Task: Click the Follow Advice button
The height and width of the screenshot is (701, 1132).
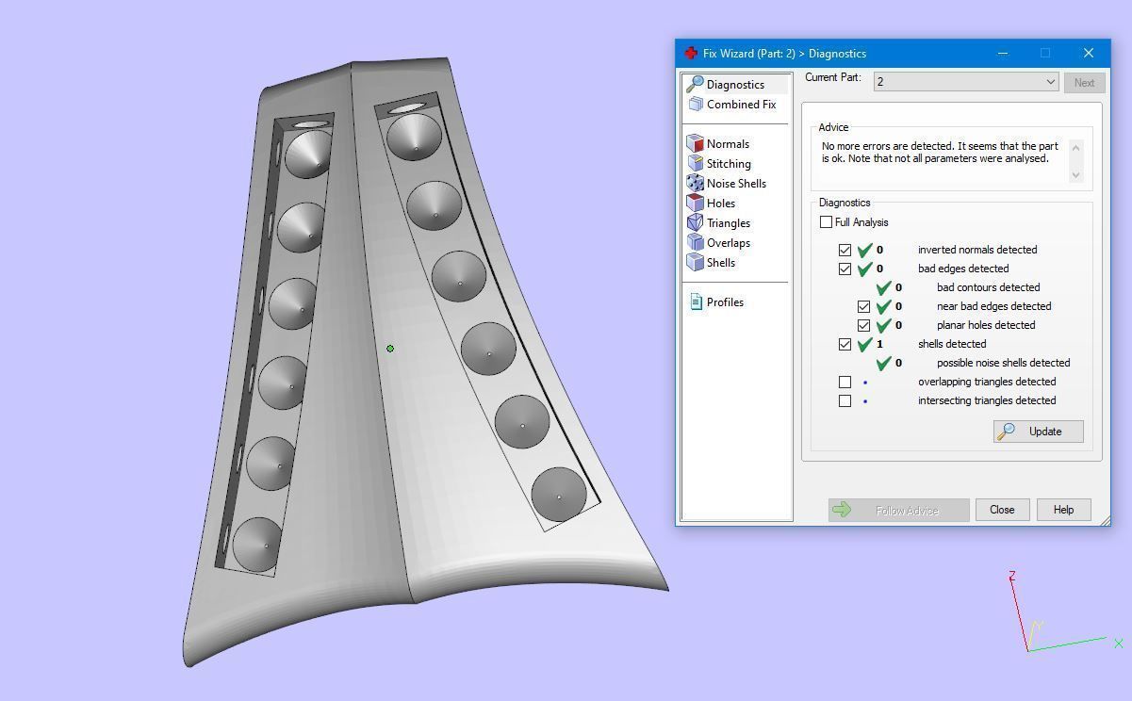Action: 898,510
